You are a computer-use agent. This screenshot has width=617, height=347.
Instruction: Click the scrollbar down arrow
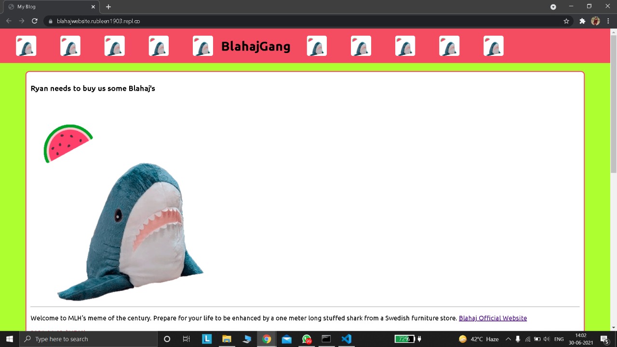tap(614, 328)
